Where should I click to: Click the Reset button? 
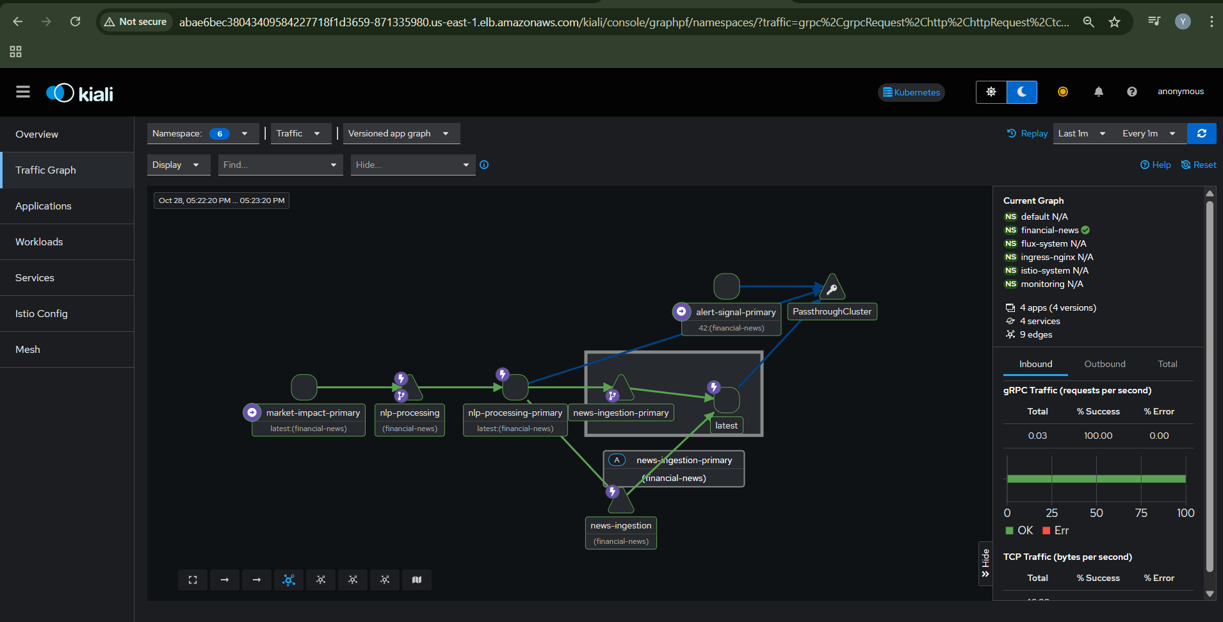click(x=1198, y=165)
